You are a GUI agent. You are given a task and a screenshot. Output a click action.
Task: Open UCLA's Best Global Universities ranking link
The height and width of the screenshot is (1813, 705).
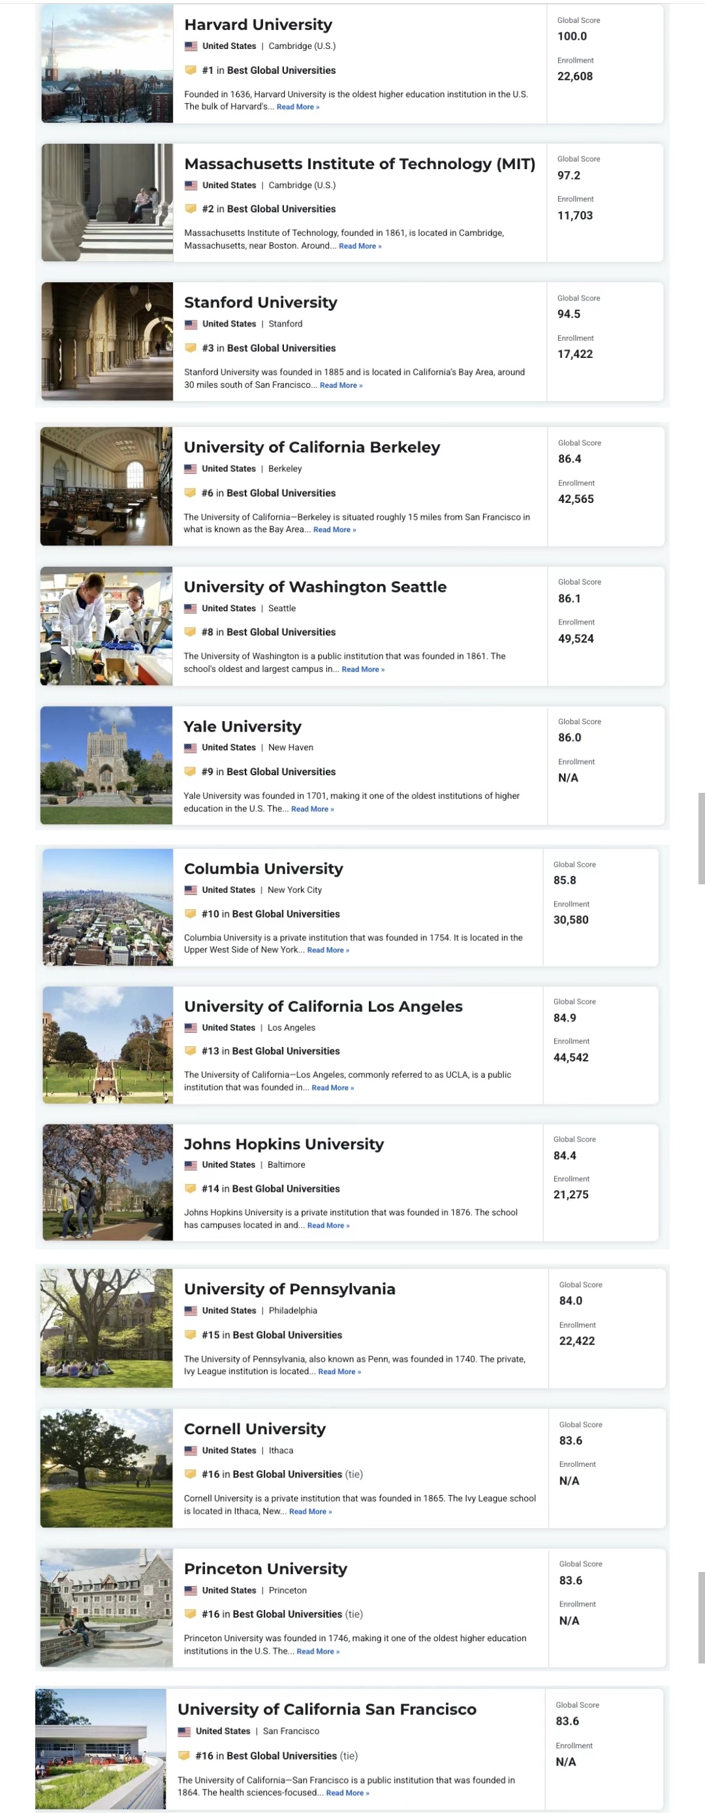(286, 1051)
